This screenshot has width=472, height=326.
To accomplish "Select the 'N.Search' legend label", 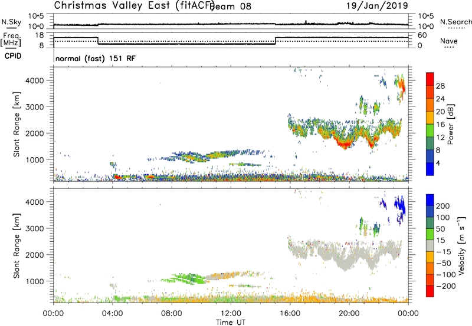I will pos(455,22).
